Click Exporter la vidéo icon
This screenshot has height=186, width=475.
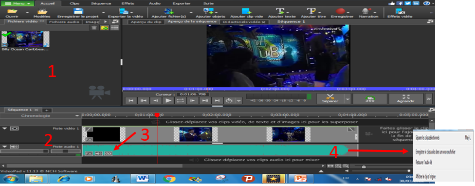tap(124, 11)
